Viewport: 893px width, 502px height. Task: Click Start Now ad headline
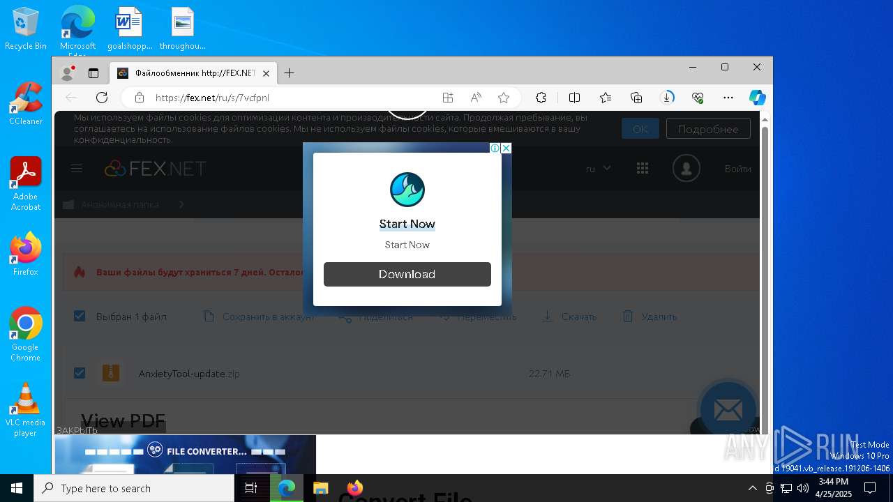point(407,224)
